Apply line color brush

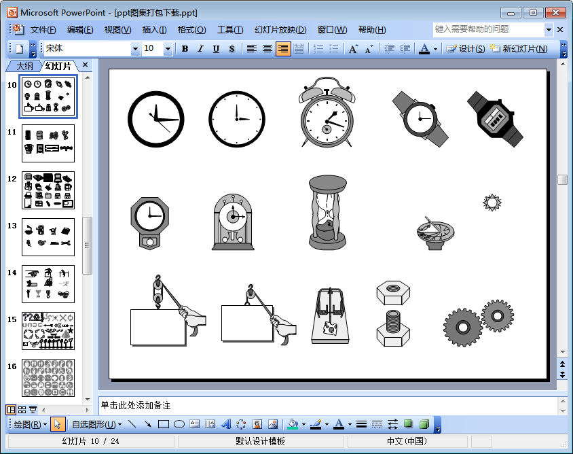(316, 424)
